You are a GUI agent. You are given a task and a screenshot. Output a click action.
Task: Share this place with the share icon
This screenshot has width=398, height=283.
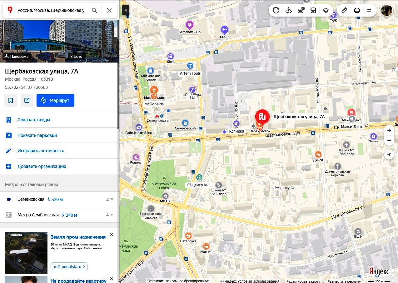click(x=27, y=100)
